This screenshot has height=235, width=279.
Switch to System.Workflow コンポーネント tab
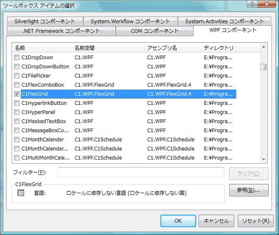coord(130,21)
